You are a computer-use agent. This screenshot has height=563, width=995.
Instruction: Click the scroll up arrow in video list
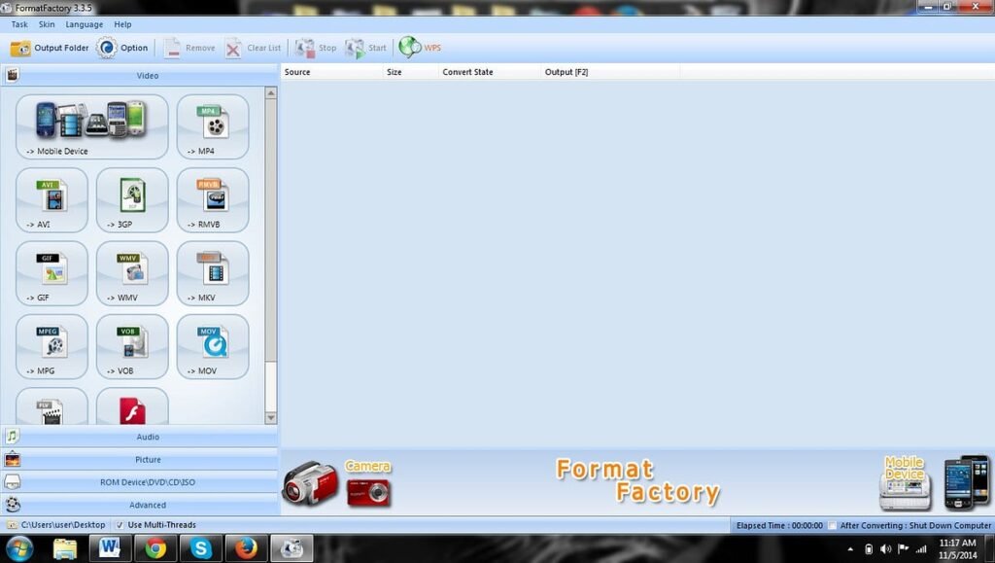point(271,93)
